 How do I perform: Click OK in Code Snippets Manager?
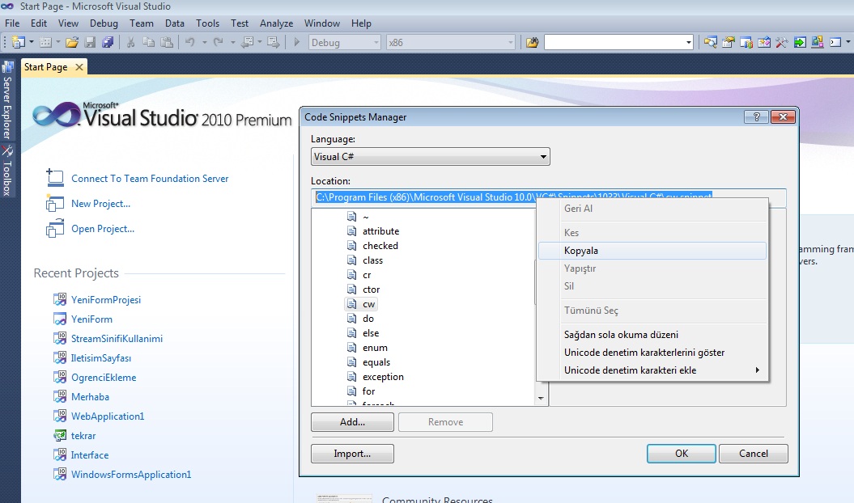pyautogui.click(x=682, y=454)
